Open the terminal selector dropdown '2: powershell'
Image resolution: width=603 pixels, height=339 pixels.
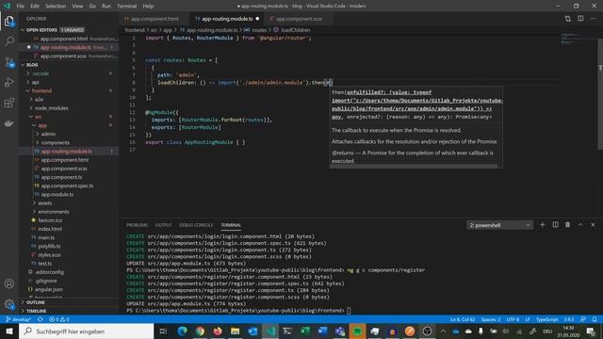(499, 225)
